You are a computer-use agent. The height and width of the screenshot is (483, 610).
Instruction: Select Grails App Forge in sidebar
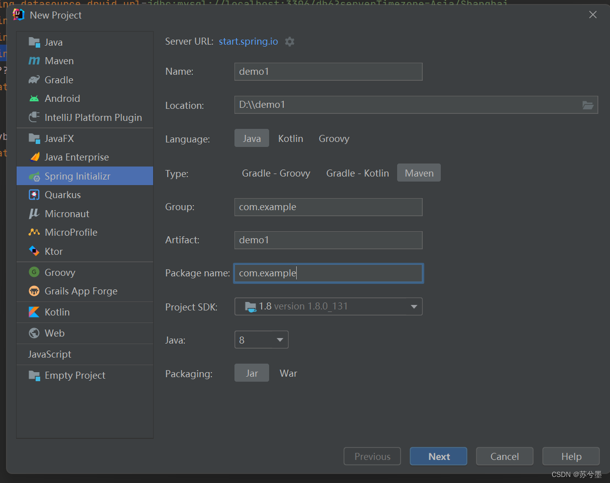pyautogui.click(x=85, y=291)
